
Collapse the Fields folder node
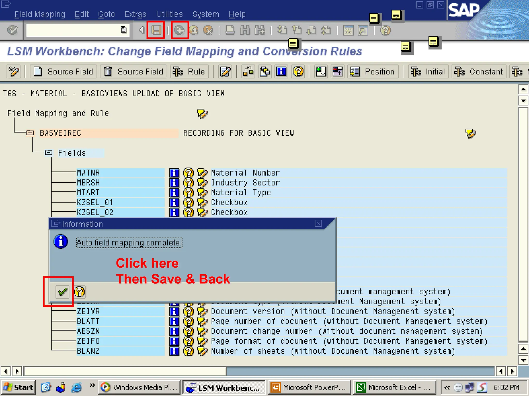click(x=49, y=153)
